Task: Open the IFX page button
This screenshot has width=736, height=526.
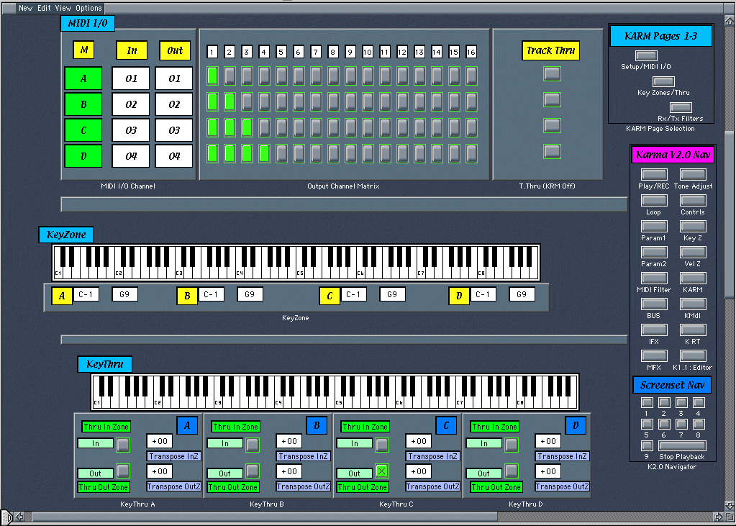Action: point(654,330)
